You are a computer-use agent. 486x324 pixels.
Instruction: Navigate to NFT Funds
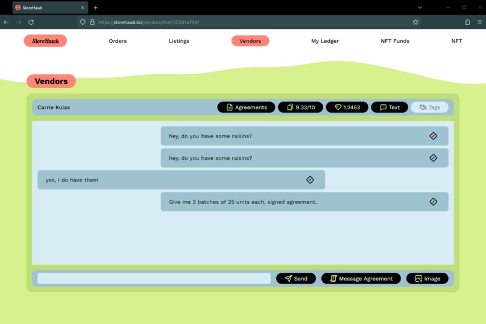tap(395, 41)
